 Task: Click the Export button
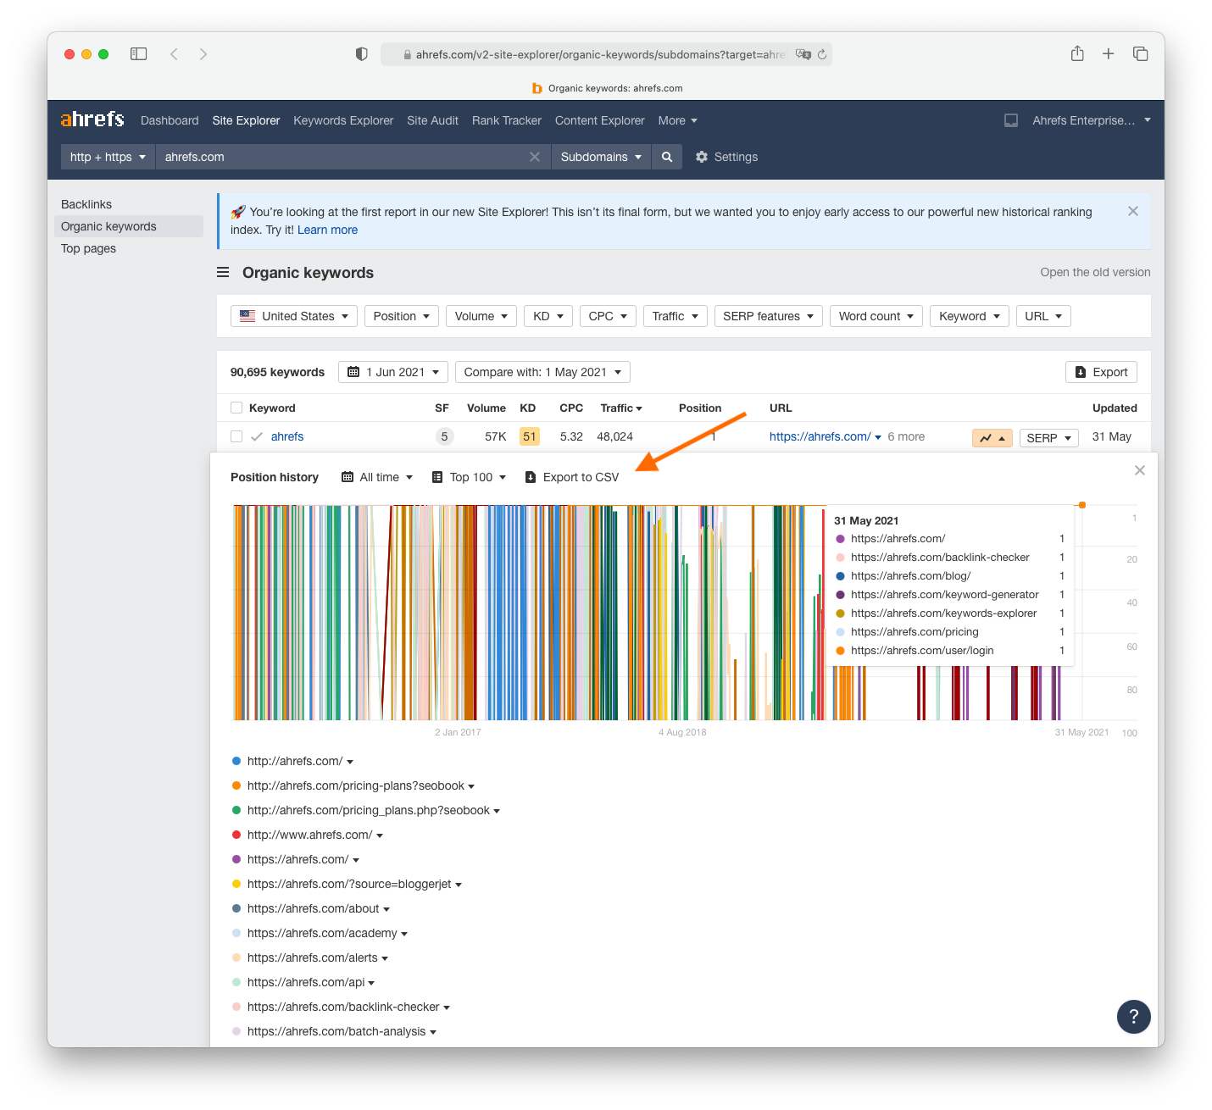[1101, 372]
